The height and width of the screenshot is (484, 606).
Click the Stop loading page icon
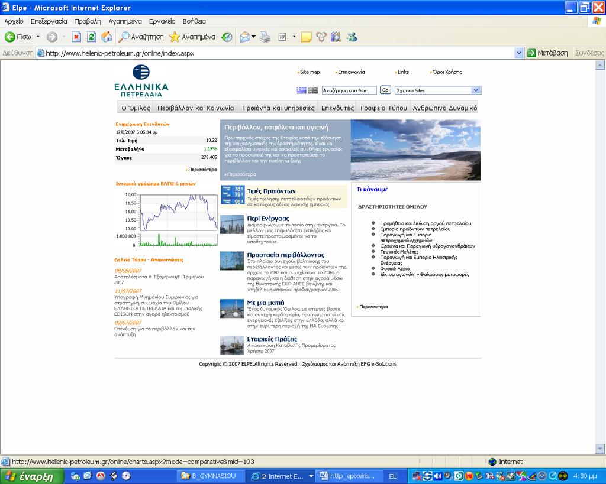[76, 37]
